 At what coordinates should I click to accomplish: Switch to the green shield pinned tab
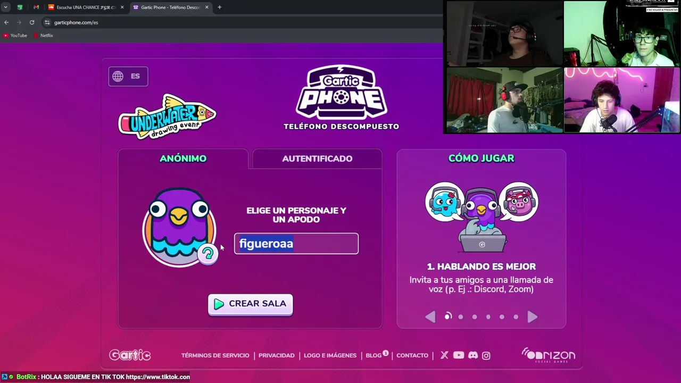[20, 7]
